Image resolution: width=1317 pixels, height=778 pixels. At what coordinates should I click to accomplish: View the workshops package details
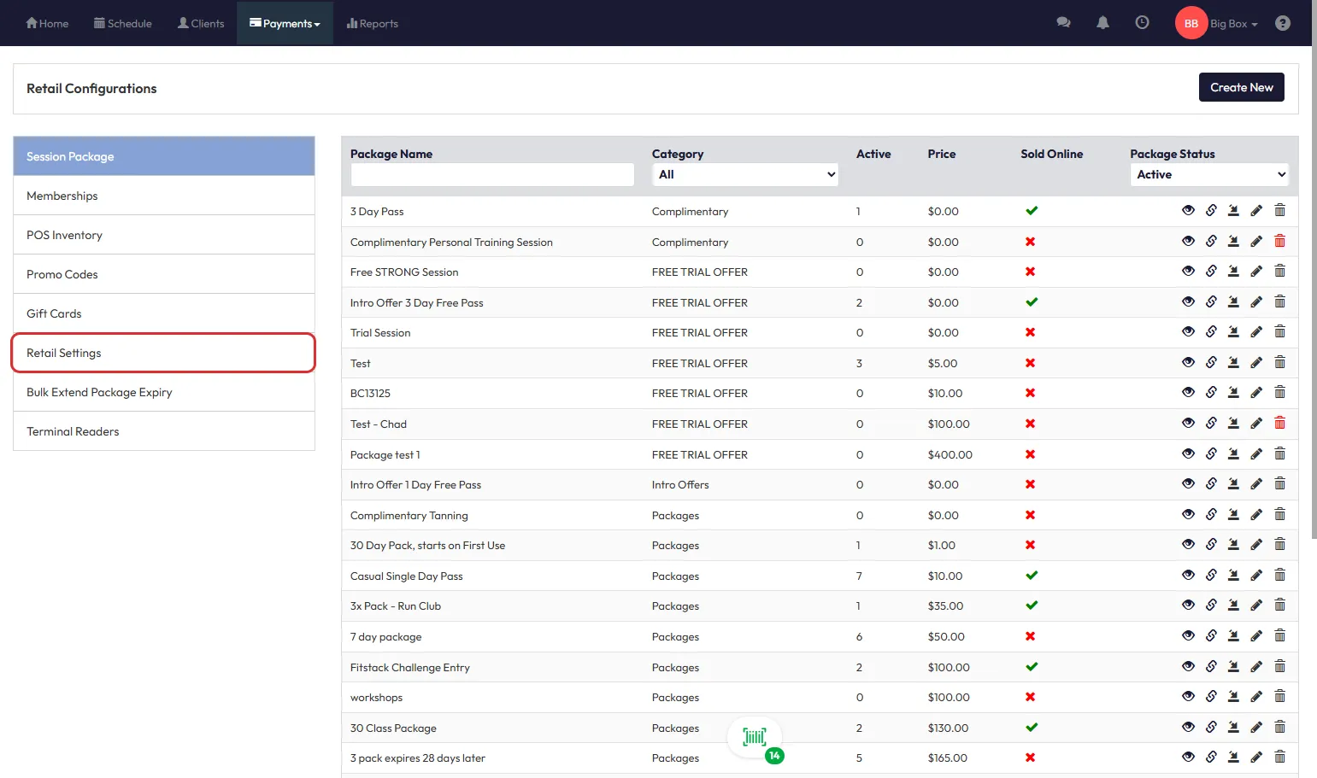[x=1188, y=697]
